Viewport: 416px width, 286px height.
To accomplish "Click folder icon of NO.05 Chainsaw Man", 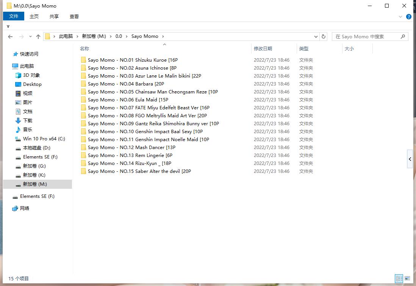I will pos(83,92).
